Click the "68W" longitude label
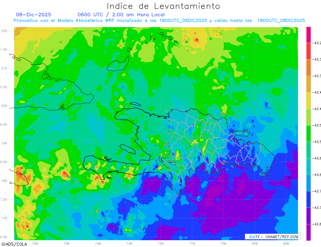Screen dimensions: 321x247 tap(286, 243)
